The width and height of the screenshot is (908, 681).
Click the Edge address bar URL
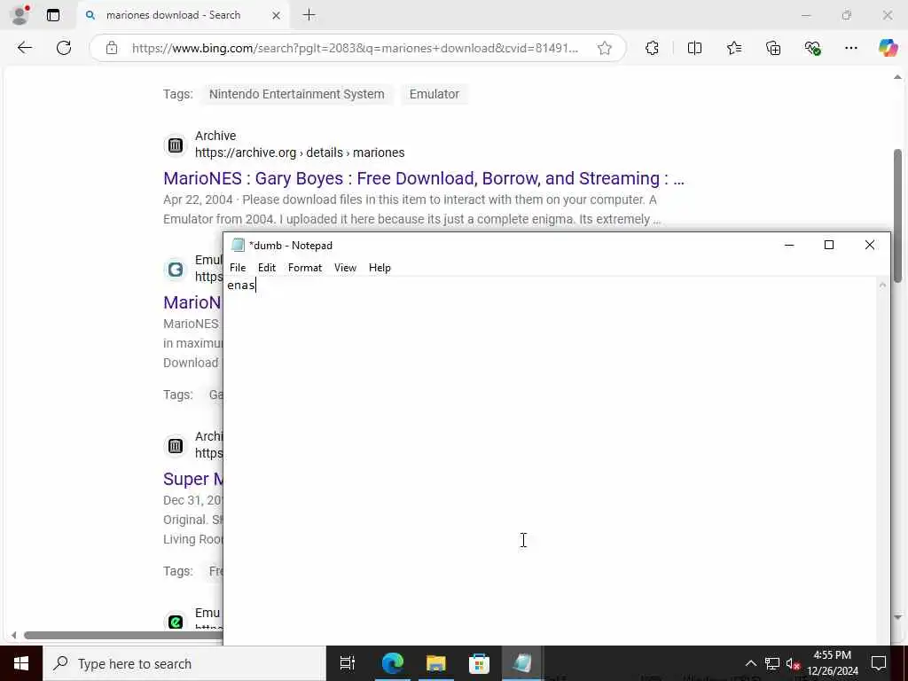355,48
